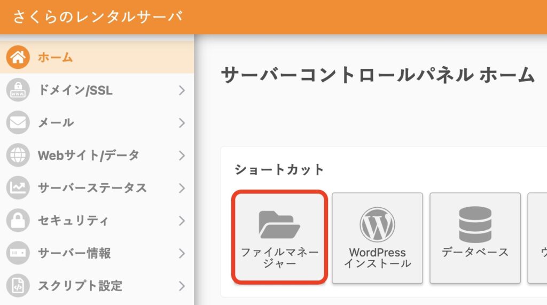Open the ファイルマネージャー shortcut label
Viewport: 547px width, 305px height.
279,257
